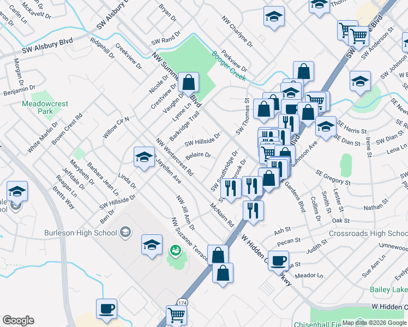Open the Google logo link
This screenshot has height=327, width=408.
pos(18,320)
